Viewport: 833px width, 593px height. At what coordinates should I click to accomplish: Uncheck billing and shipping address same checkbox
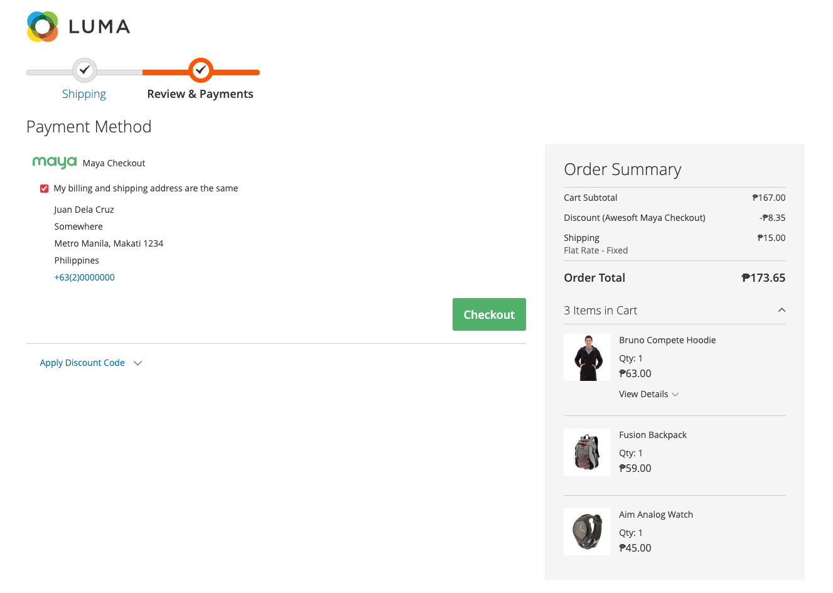coord(44,188)
